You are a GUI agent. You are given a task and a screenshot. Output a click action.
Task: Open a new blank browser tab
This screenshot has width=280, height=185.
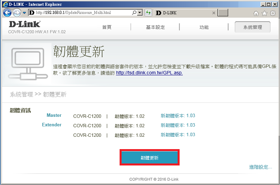(x=223, y=13)
